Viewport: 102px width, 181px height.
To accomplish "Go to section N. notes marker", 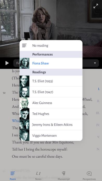I will coord(98,149).
